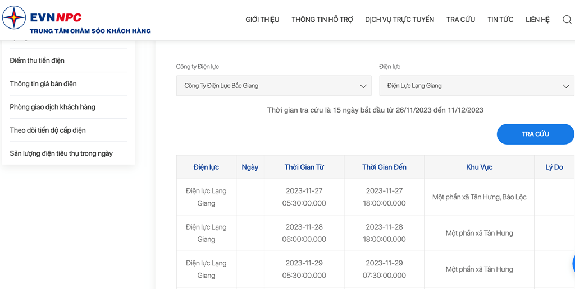Click the Thời Gian Từ column header
This screenshot has height=289, width=575.
(x=304, y=167)
